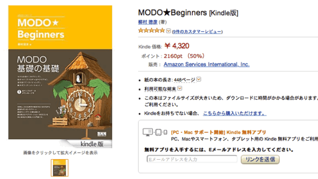Open the 0件のカスタマーレビュー link
Image resolution: width=318 pixels, height=179 pixels.
point(197,32)
